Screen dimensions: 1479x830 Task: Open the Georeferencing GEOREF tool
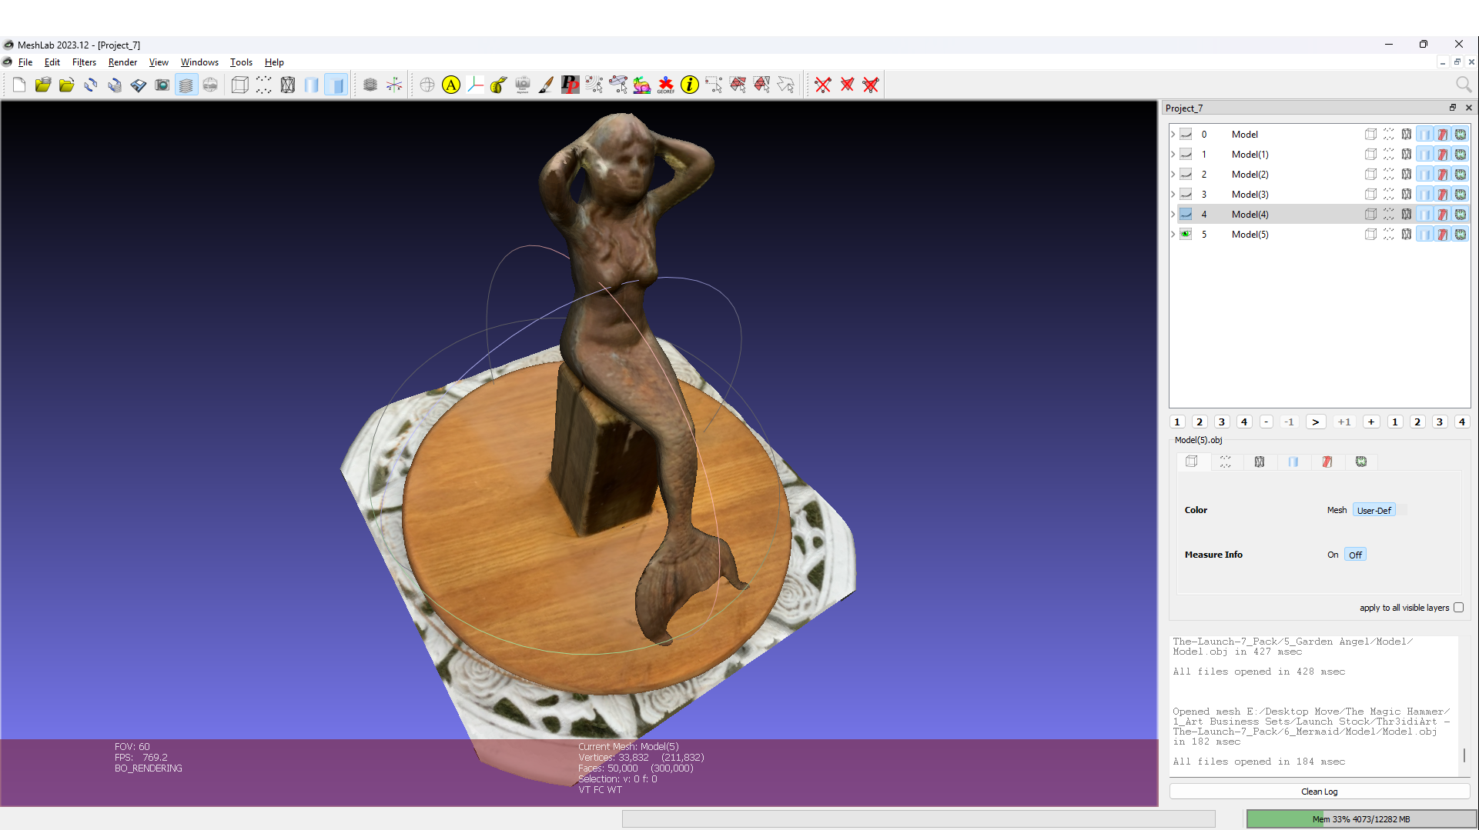(x=666, y=85)
